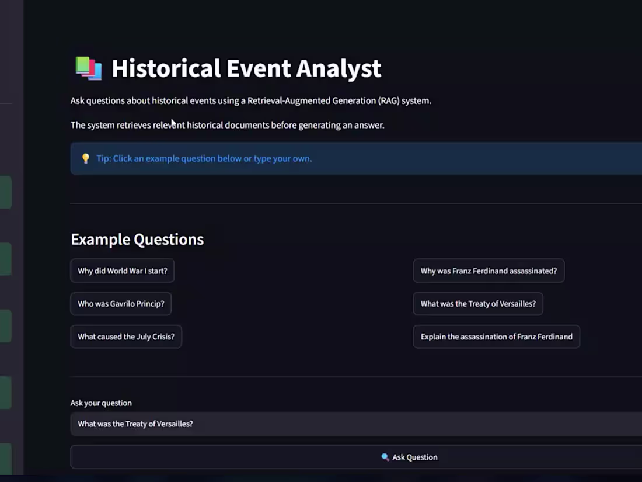Focus the 'Ask your question' input field
642x482 pixels.
point(356,424)
